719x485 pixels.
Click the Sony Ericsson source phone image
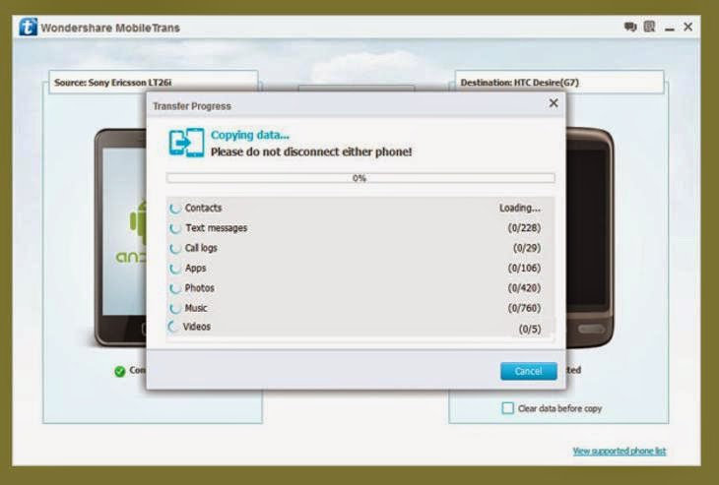coord(120,237)
